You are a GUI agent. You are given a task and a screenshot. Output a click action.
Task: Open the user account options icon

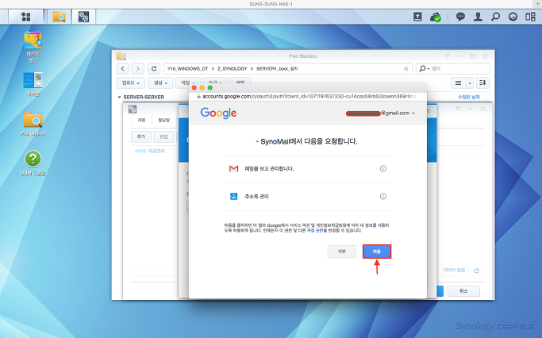pyautogui.click(x=478, y=17)
